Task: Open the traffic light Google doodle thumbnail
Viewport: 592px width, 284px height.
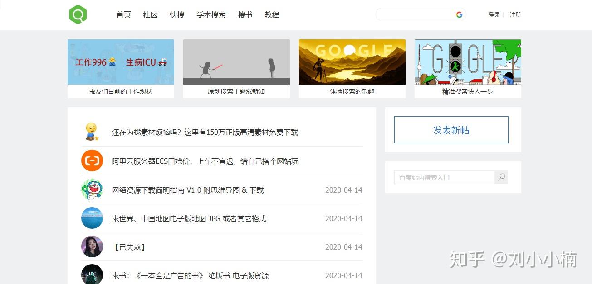Action: tap(468, 62)
